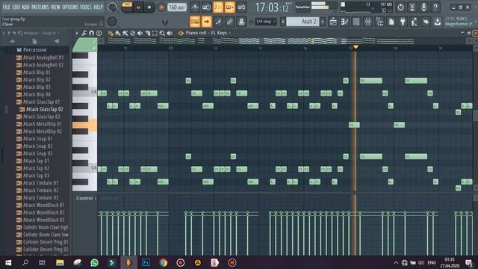The height and width of the screenshot is (269, 478).
Task: Open the ADD menu
Action: coord(25,7)
